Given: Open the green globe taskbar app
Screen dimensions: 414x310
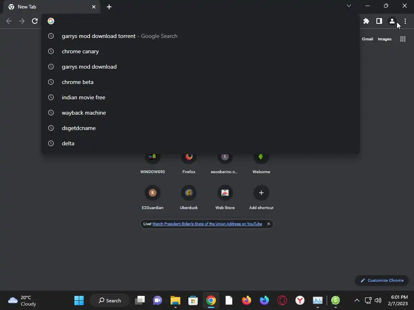Looking at the screenshot, I should pyautogui.click(x=336, y=300).
